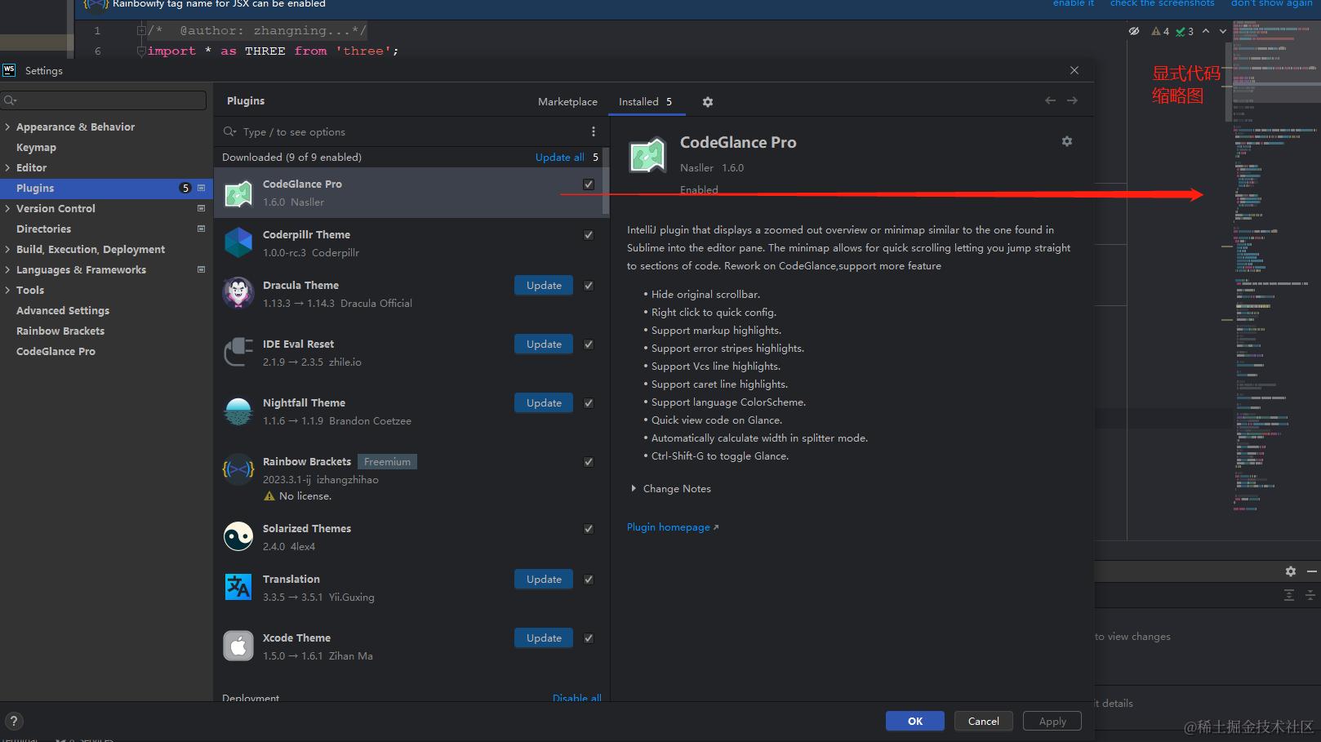The height and width of the screenshot is (742, 1321).
Task: Jump to next highlighted error arrow
Action: (1223, 31)
